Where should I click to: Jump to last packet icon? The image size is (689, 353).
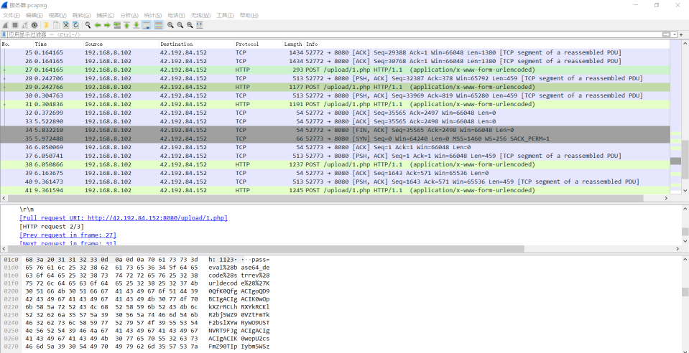pyautogui.click(x=137, y=25)
